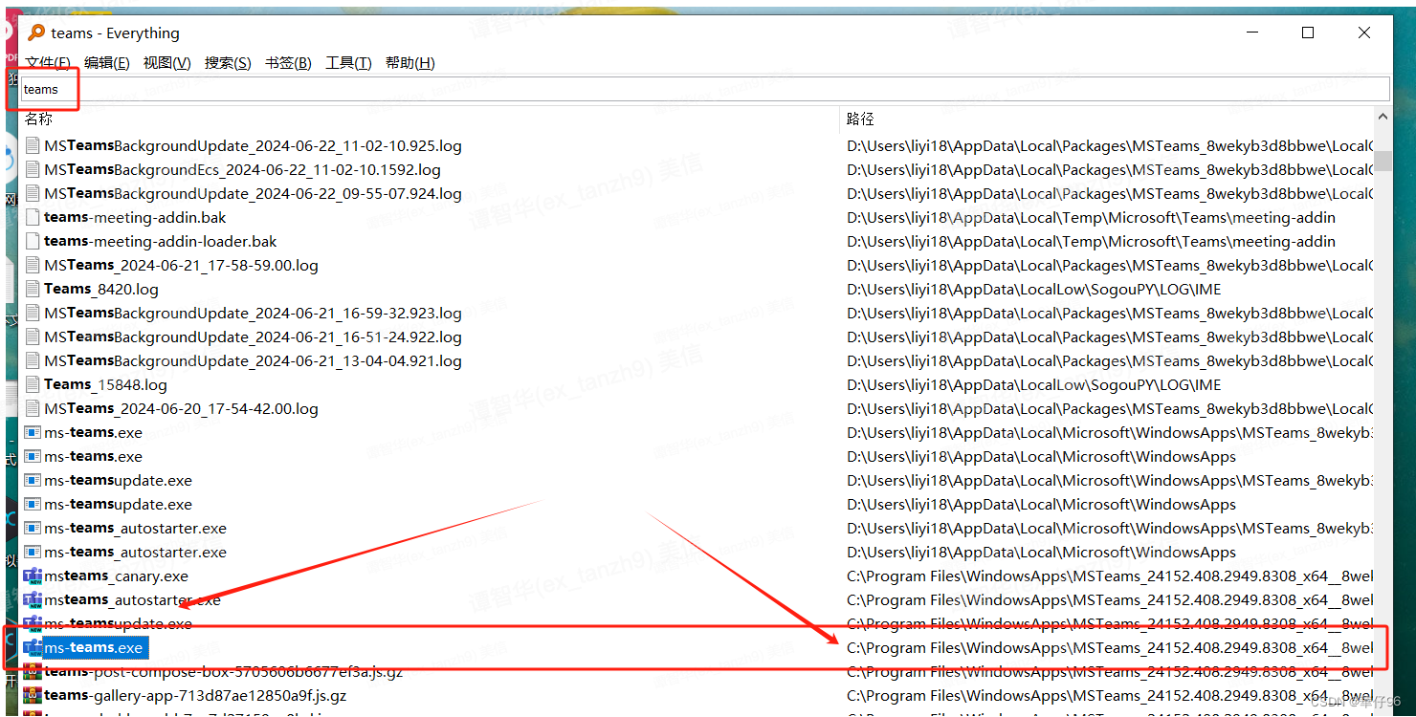This screenshot has width=1416, height=717.
Task: Click path cell of teams-meeting-addin-loader.bak row
Action: (x=1092, y=242)
